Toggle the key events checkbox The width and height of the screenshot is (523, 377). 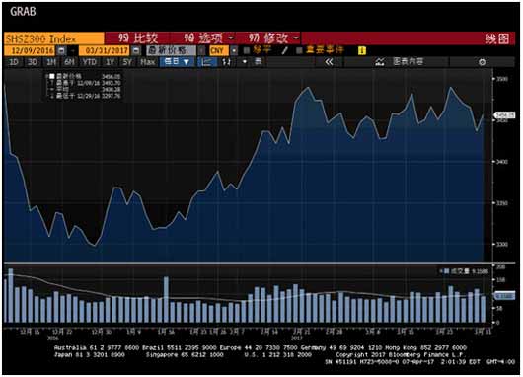point(299,50)
